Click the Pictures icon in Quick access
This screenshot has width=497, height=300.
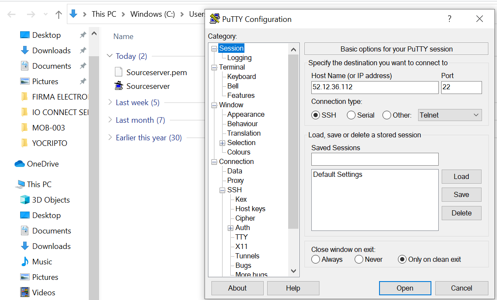click(x=25, y=81)
